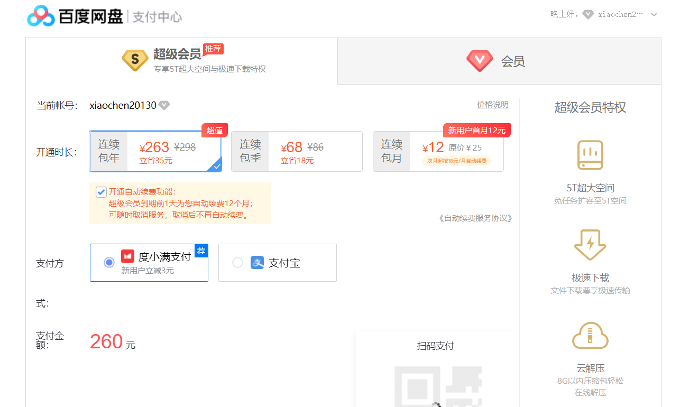Click the 极速下载 lightning arrow icon
The image size is (680, 407).
[590, 245]
